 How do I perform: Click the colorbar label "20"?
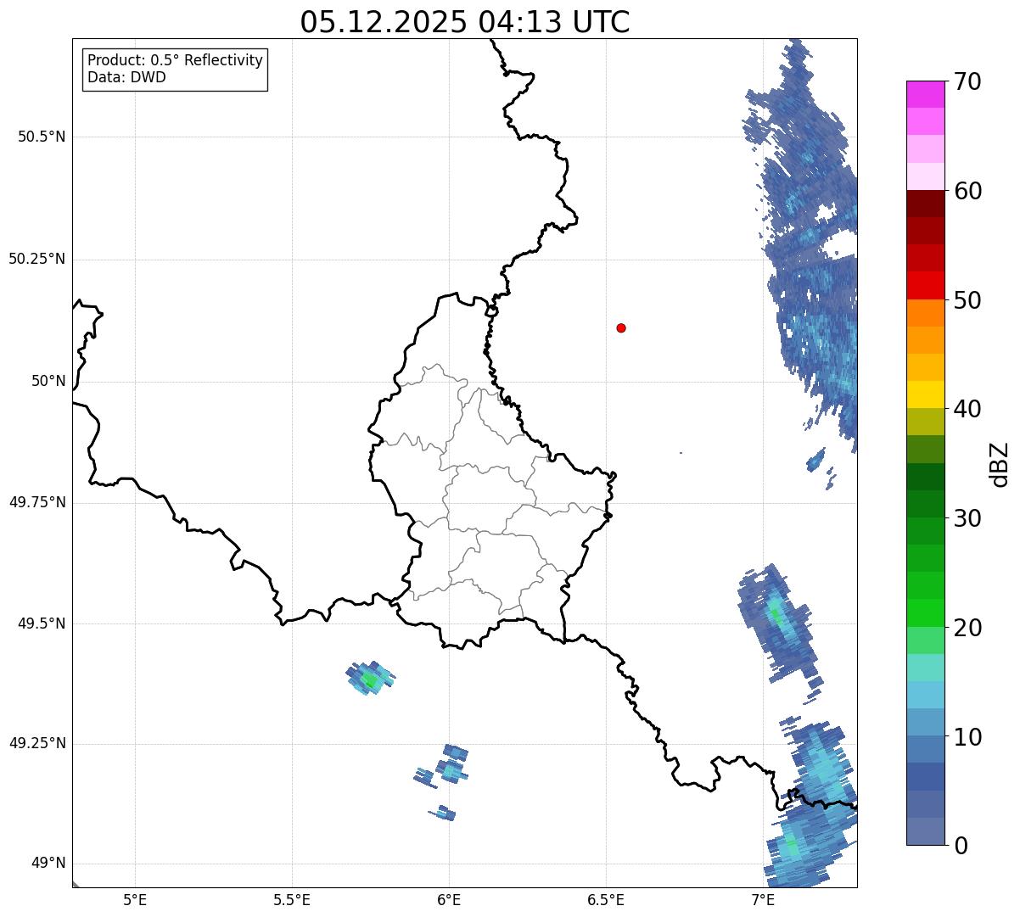967,628
